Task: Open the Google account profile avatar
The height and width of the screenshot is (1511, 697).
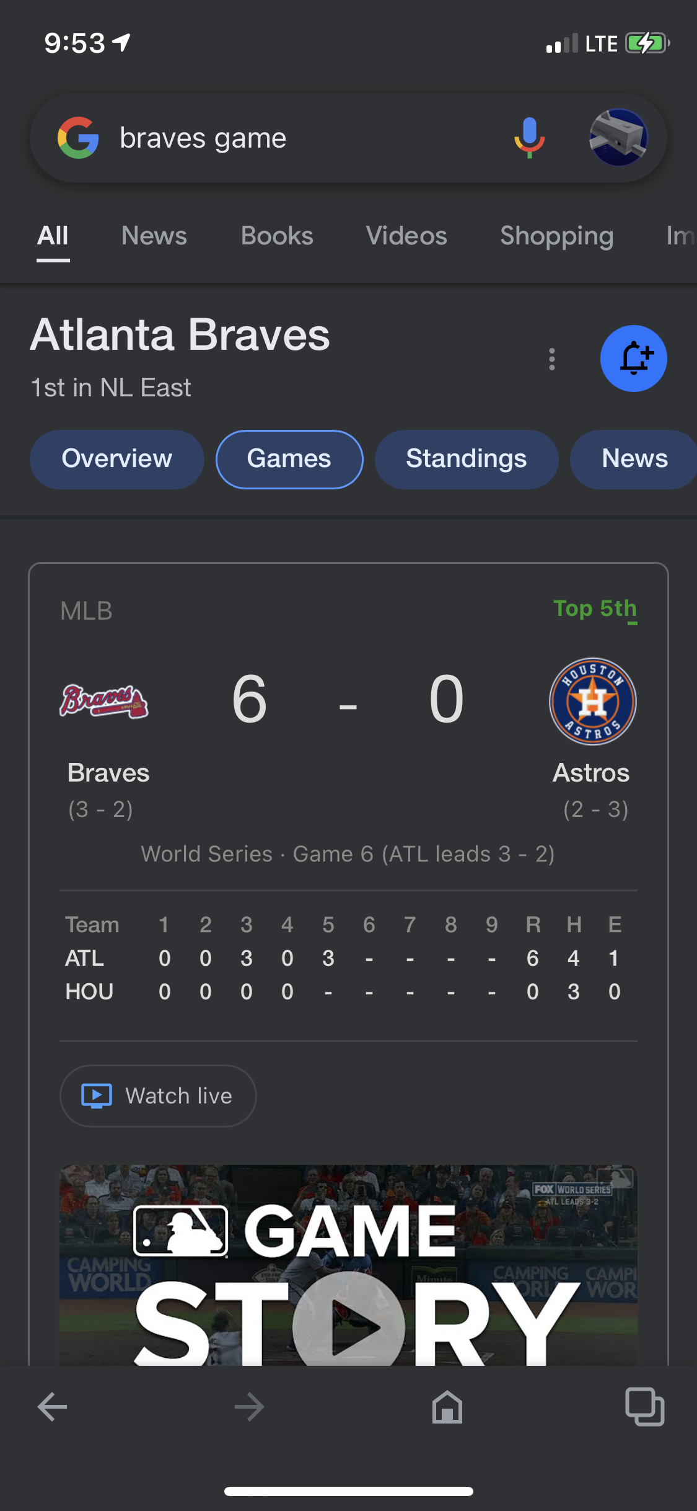Action: (x=618, y=138)
